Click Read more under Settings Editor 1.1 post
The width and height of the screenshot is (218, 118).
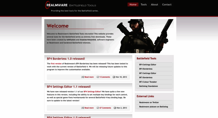(89, 108)
